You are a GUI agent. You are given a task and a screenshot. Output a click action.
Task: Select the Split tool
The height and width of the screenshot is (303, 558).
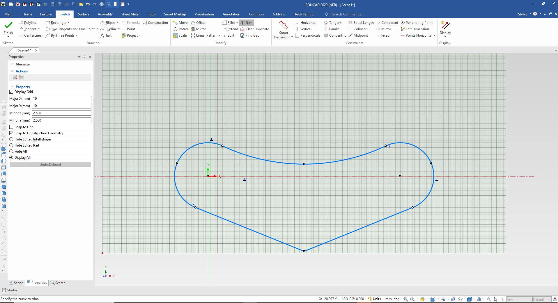pos(228,35)
